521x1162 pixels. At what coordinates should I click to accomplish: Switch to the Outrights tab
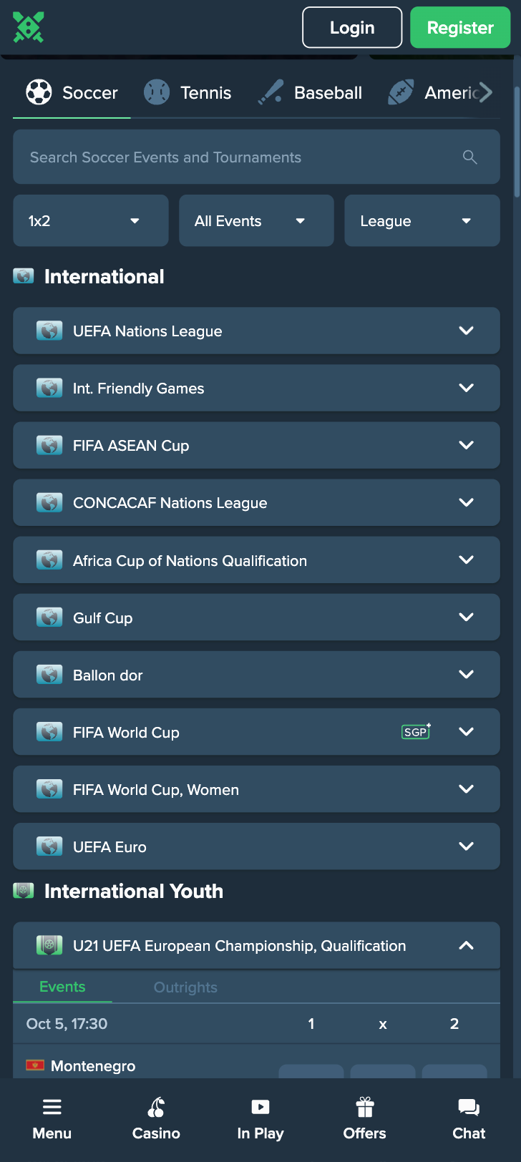click(x=185, y=987)
